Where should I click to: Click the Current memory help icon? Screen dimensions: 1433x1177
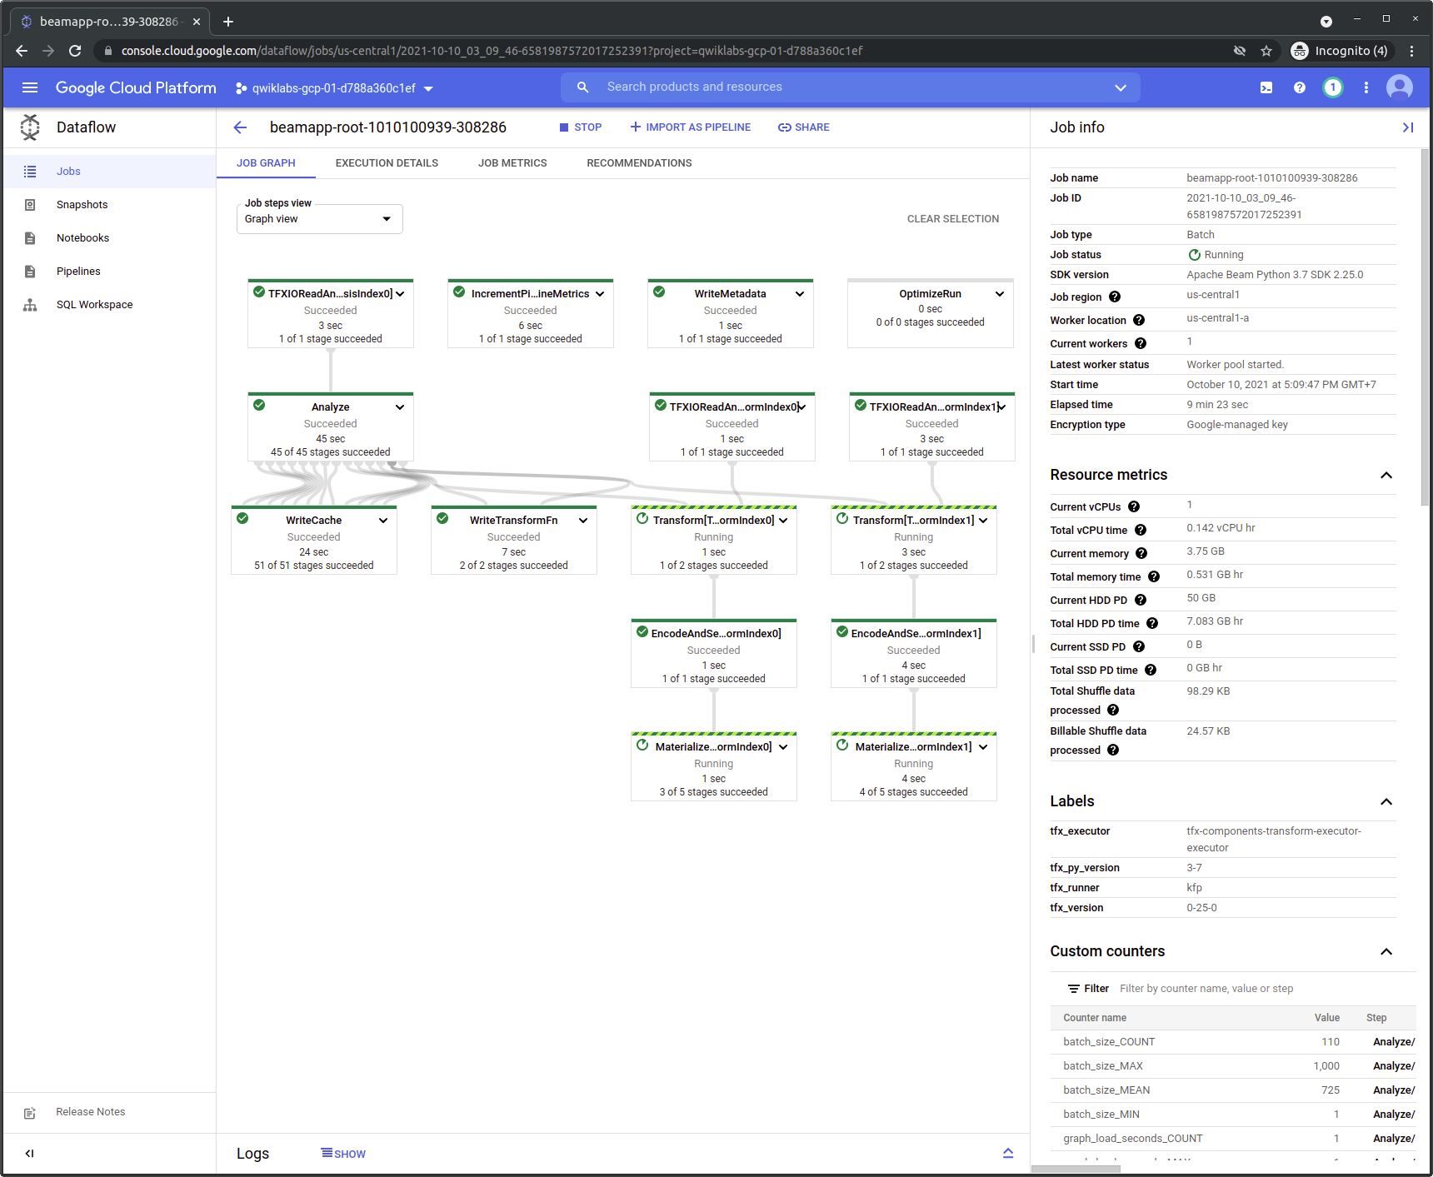click(1141, 554)
